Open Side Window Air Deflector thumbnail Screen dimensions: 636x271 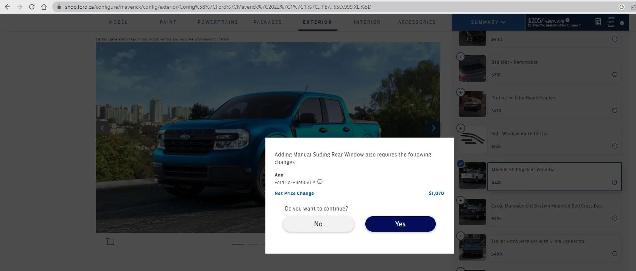(472, 140)
